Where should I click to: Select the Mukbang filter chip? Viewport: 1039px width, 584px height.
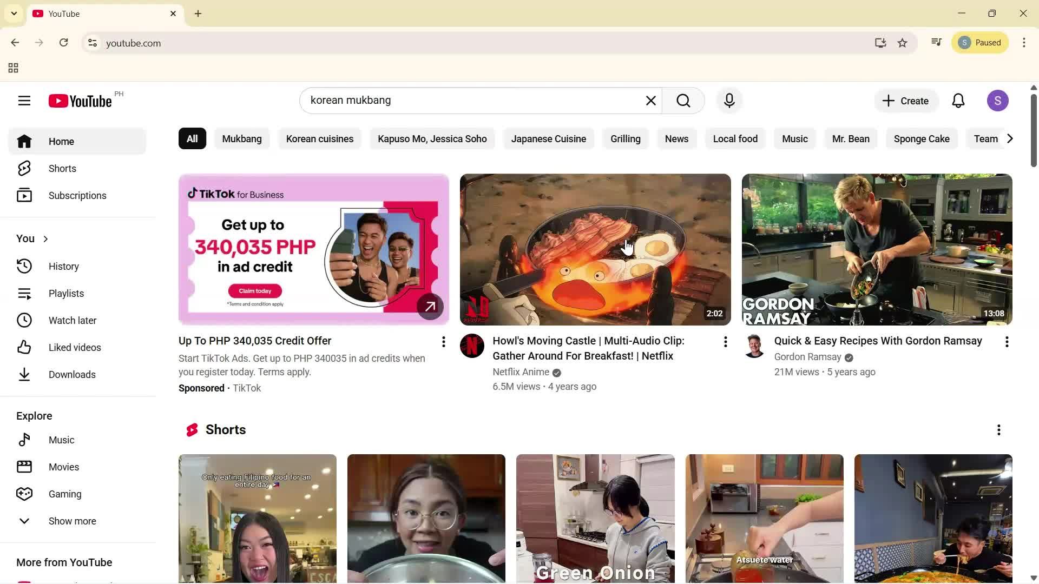coord(242,138)
